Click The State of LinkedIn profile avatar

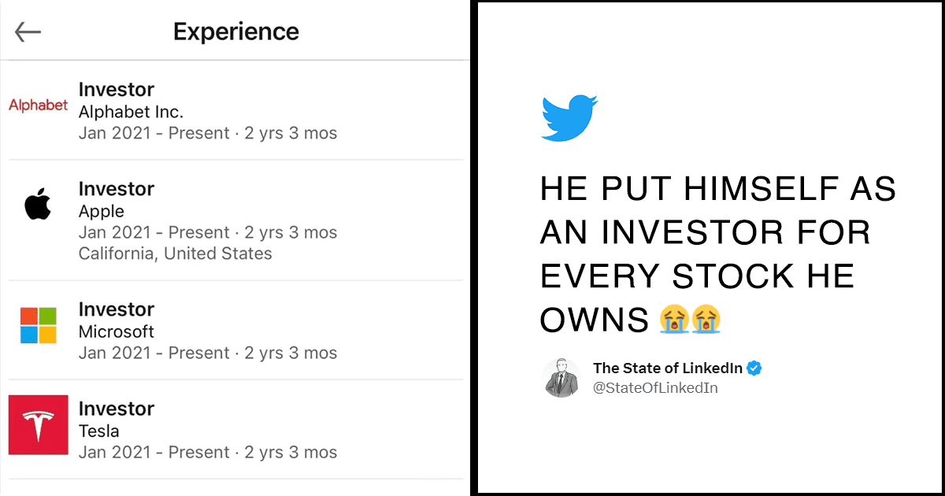561,376
